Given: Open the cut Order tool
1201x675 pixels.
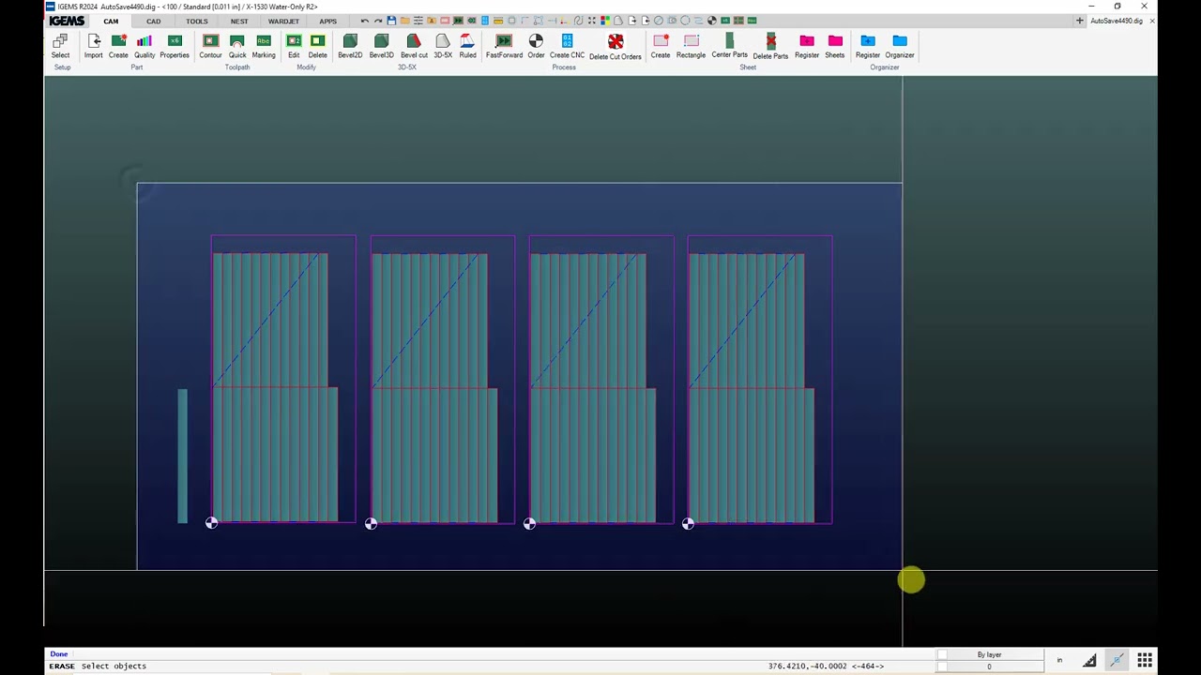Looking at the screenshot, I should [536, 46].
